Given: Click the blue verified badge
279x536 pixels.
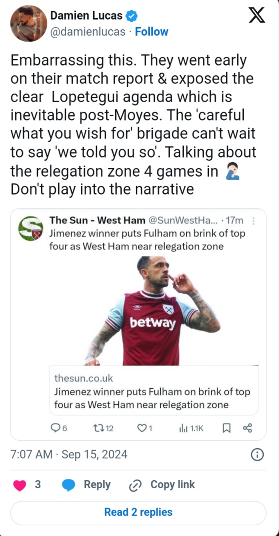Looking at the screenshot, I should pyautogui.click(x=132, y=16).
